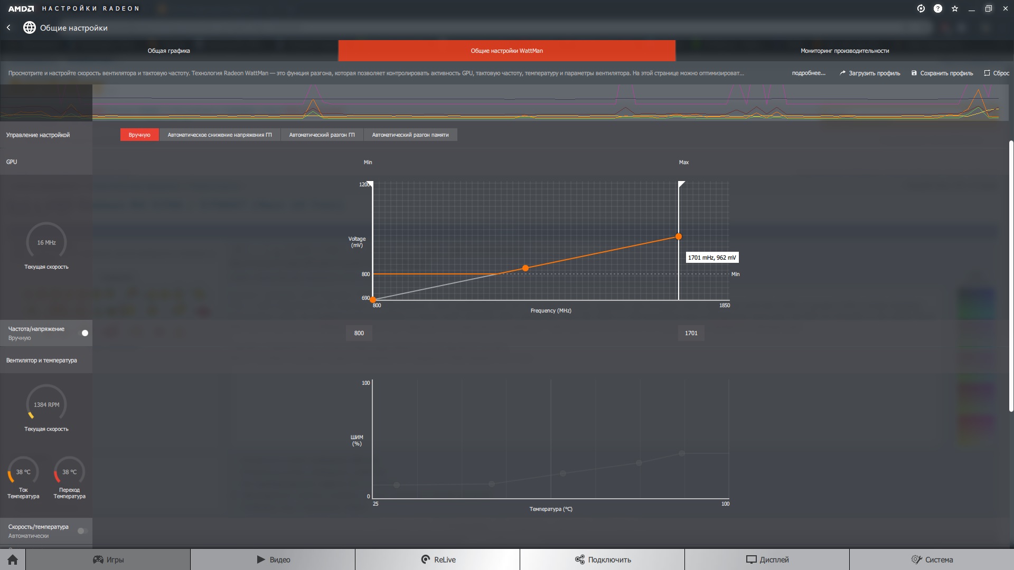Click Загрузить профиль button

[x=870, y=73]
